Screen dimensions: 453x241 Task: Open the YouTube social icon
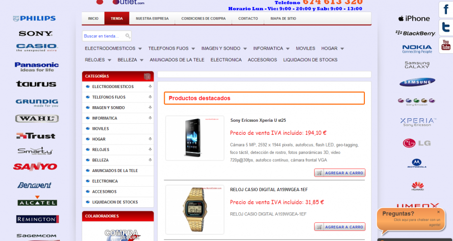pyautogui.click(x=446, y=45)
